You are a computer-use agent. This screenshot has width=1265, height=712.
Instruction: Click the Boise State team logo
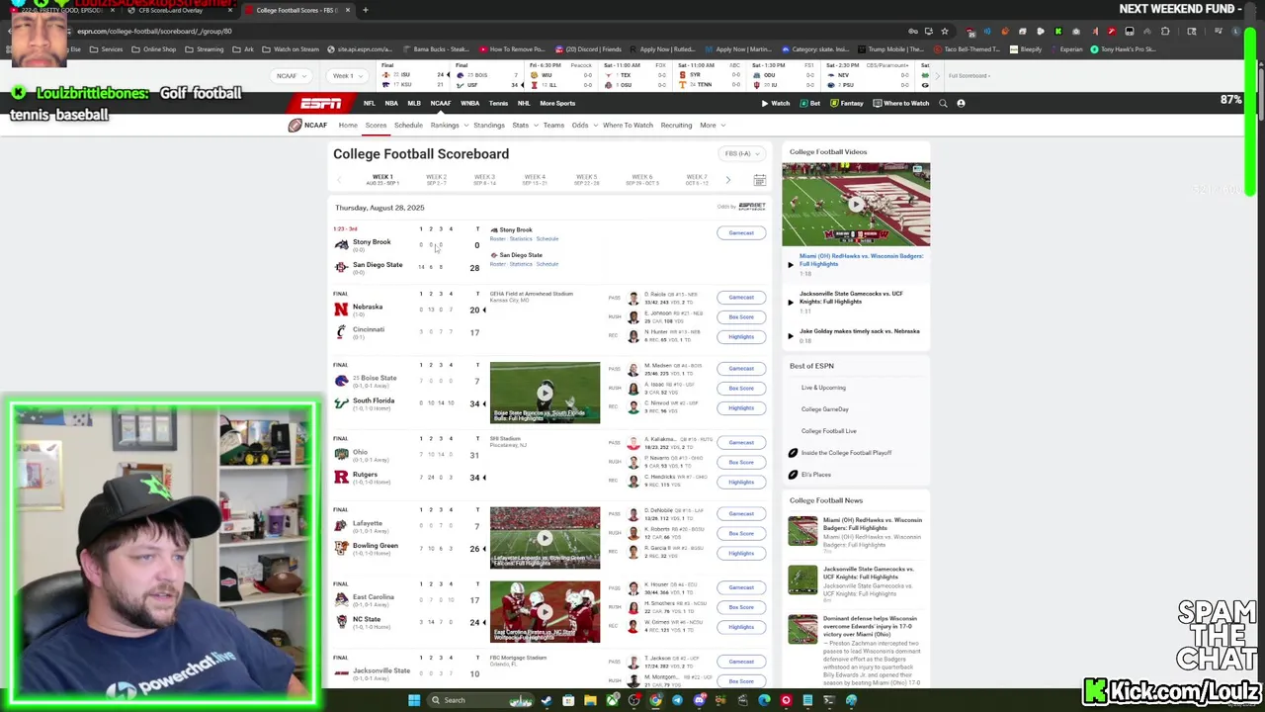[341, 380]
